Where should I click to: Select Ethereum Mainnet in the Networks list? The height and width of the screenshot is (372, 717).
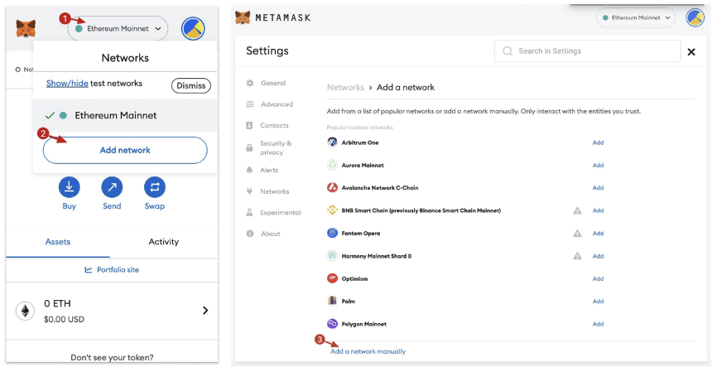[x=125, y=115]
